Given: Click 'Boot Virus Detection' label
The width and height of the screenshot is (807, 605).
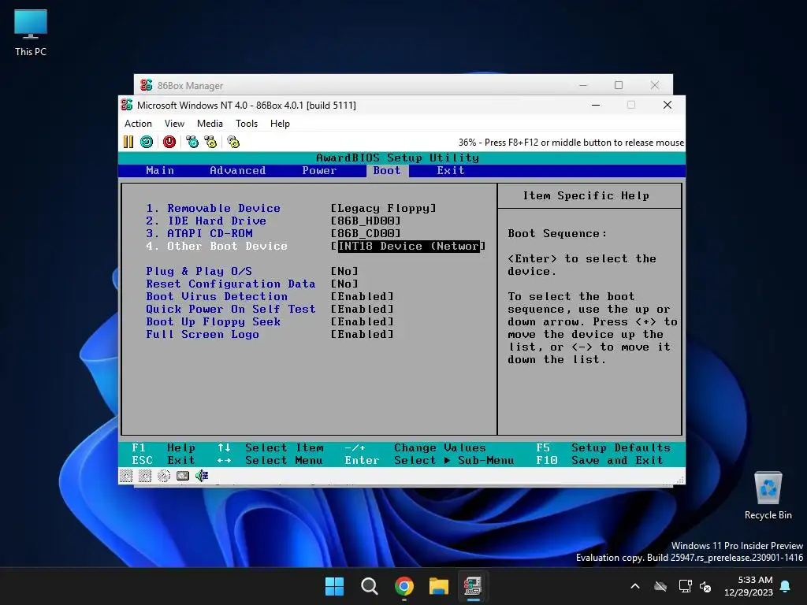Looking at the screenshot, I should click(x=217, y=296).
